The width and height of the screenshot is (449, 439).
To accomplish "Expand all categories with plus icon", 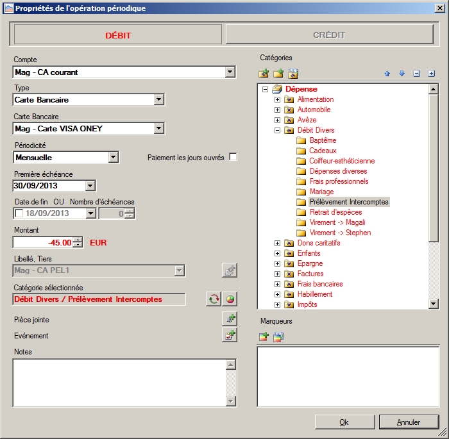I will pyautogui.click(x=431, y=74).
